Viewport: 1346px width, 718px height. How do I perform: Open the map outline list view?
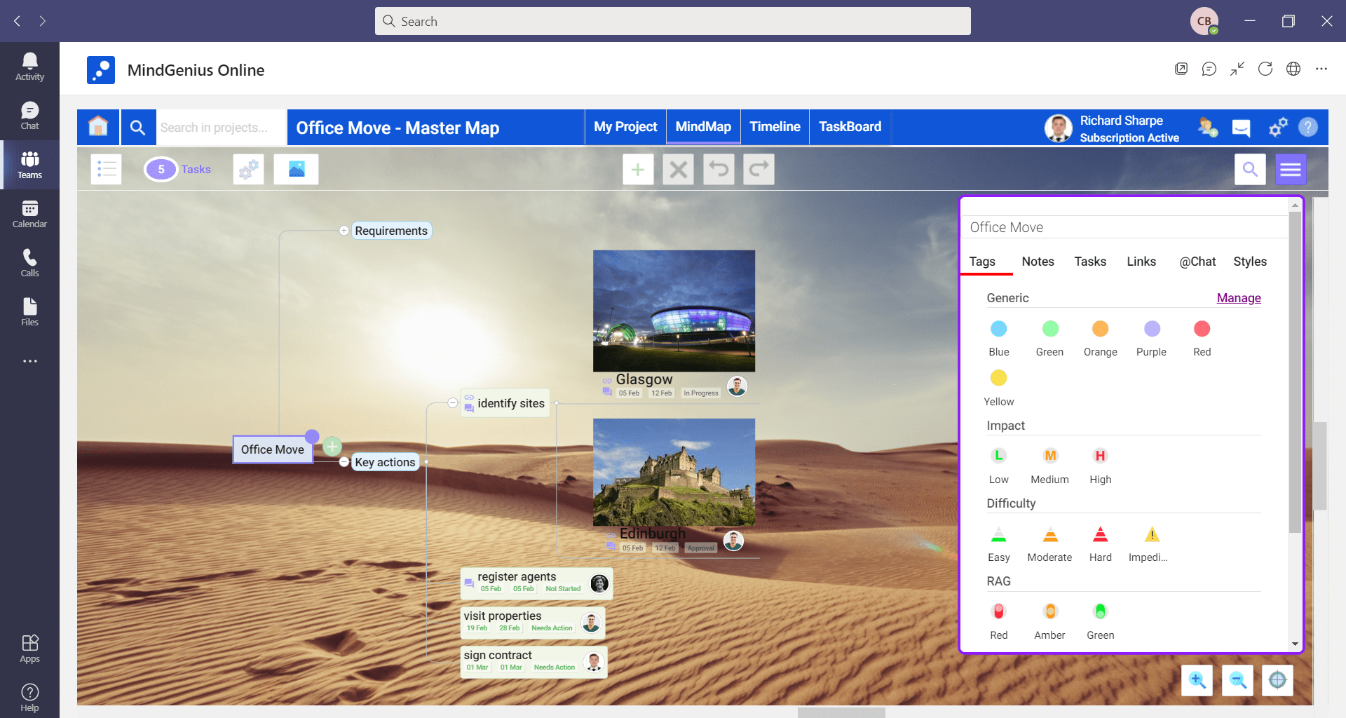click(x=106, y=169)
